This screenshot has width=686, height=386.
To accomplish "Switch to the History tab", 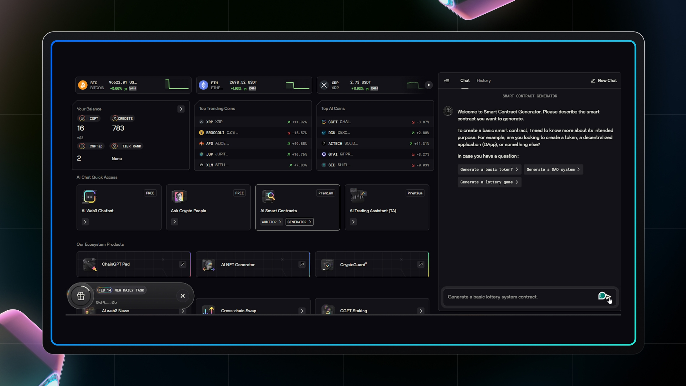I will pos(483,80).
